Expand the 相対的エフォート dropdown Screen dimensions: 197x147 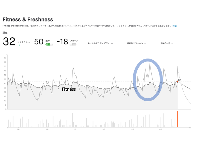[x=137, y=43]
